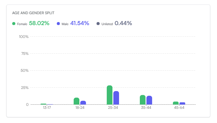Click the 58.02% Female percentage value
This screenshot has height=123, width=217.
39,23
